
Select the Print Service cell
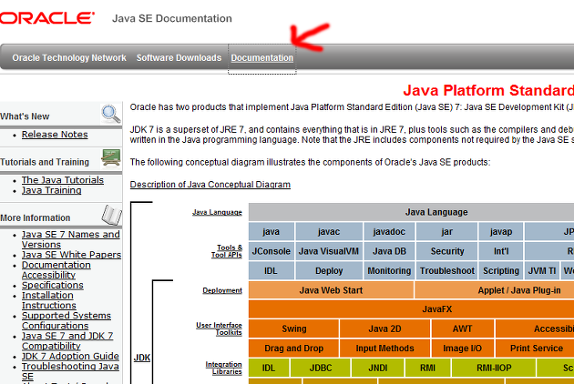[535, 349]
